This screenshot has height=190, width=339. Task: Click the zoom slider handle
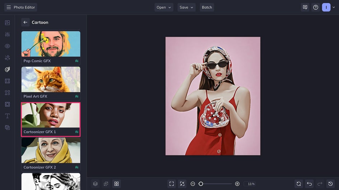[x=201, y=184]
